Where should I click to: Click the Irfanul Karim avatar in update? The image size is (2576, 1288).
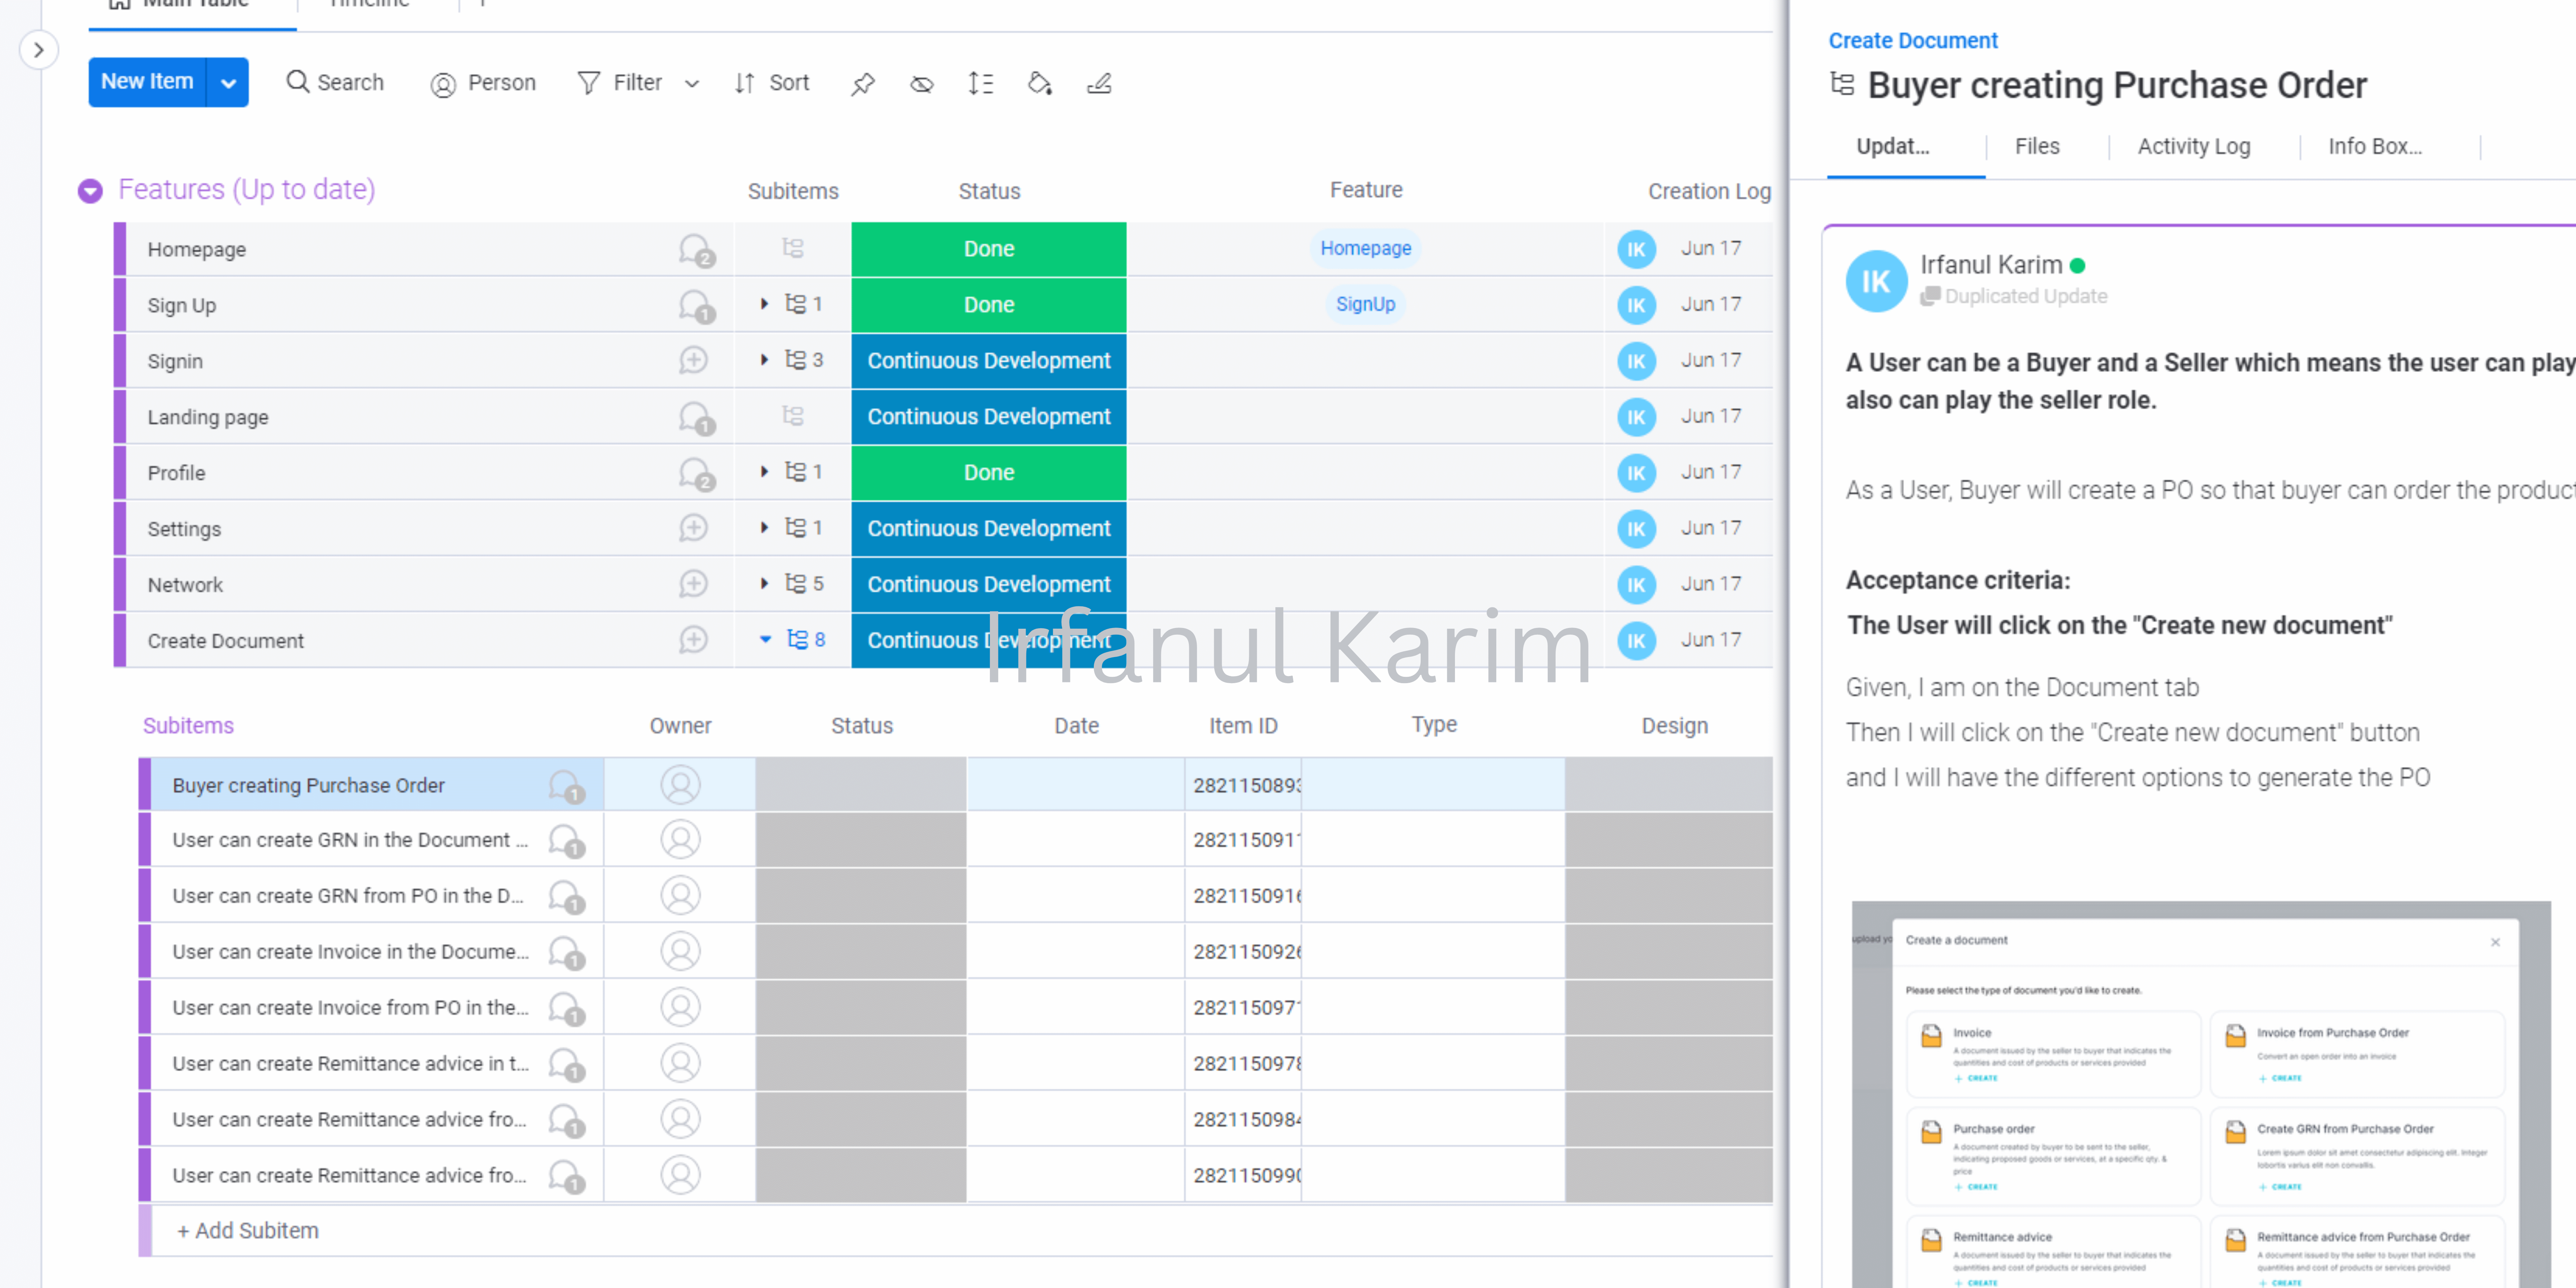[x=1876, y=281]
